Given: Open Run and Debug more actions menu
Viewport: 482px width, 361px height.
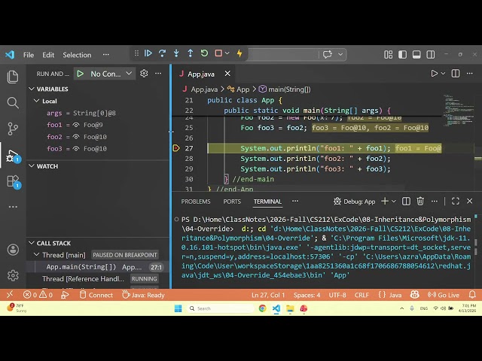Looking at the screenshot, I should [158, 74].
